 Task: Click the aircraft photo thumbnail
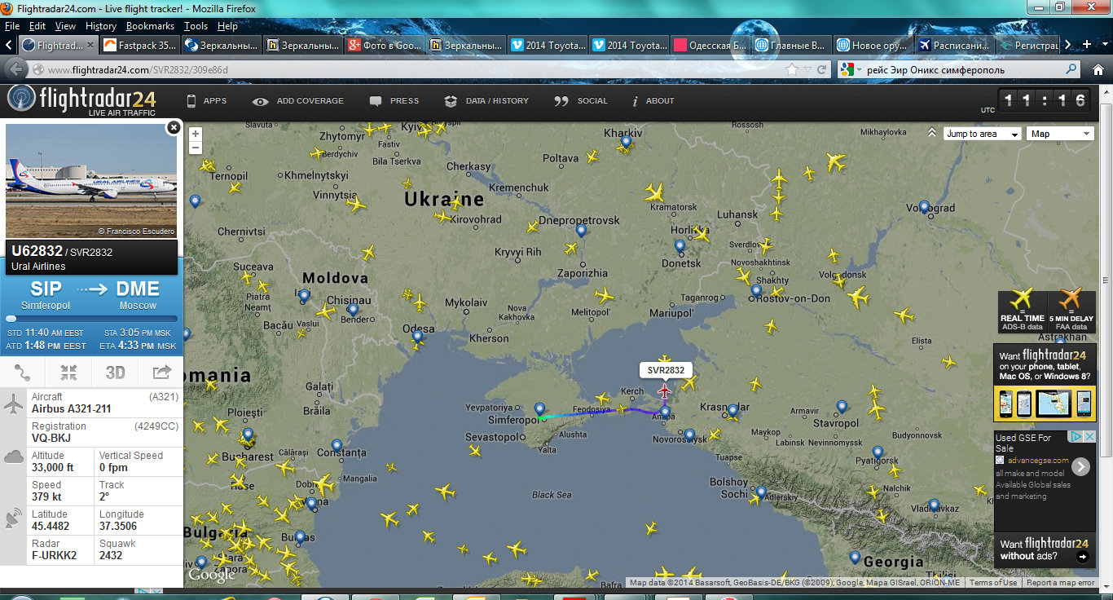(x=91, y=180)
